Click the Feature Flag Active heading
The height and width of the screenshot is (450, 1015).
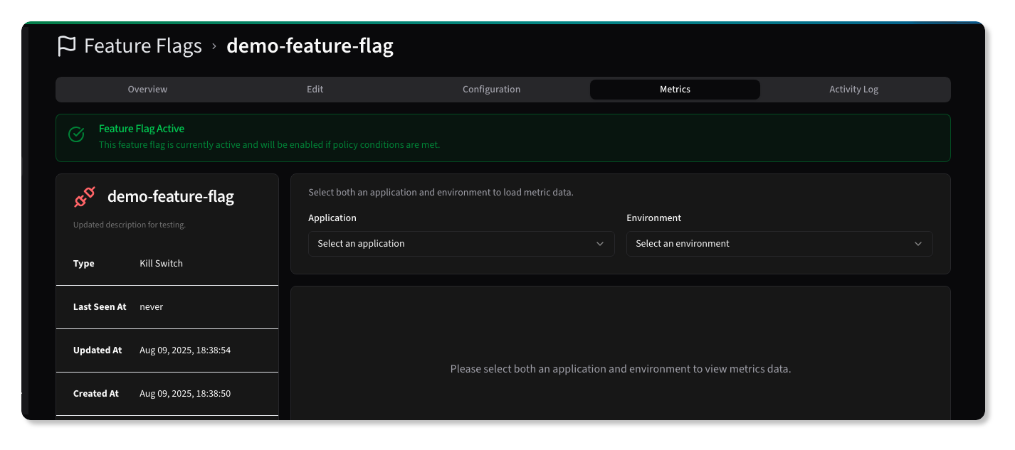(x=142, y=128)
